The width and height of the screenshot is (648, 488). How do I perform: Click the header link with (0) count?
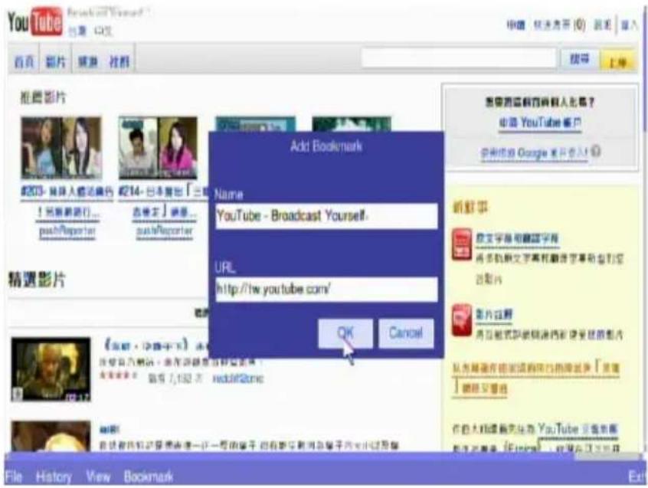pyautogui.click(x=559, y=25)
